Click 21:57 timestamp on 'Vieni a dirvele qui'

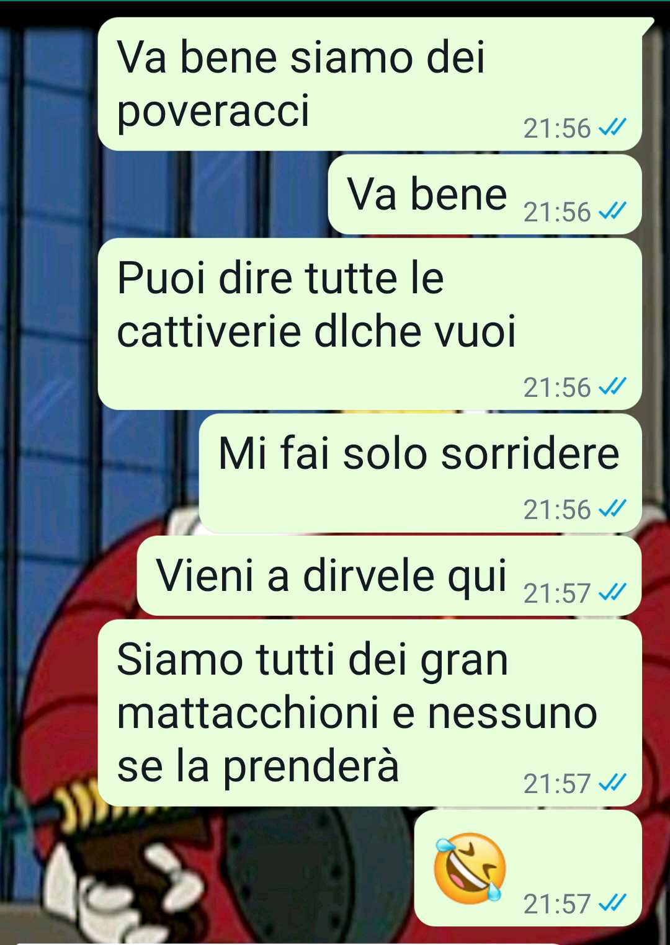click(557, 593)
